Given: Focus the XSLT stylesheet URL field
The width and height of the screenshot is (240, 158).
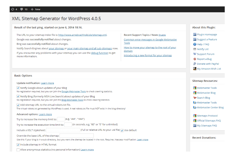Looking at the screenshot, I should 63,130.
